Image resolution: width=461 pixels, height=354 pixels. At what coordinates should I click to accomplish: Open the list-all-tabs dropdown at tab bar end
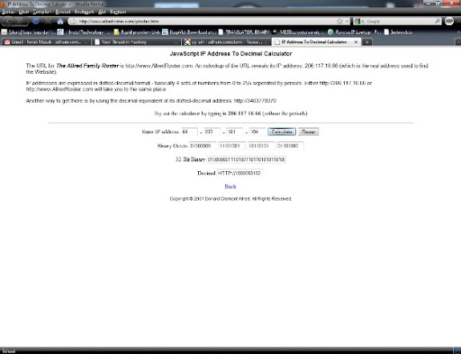coord(458,42)
